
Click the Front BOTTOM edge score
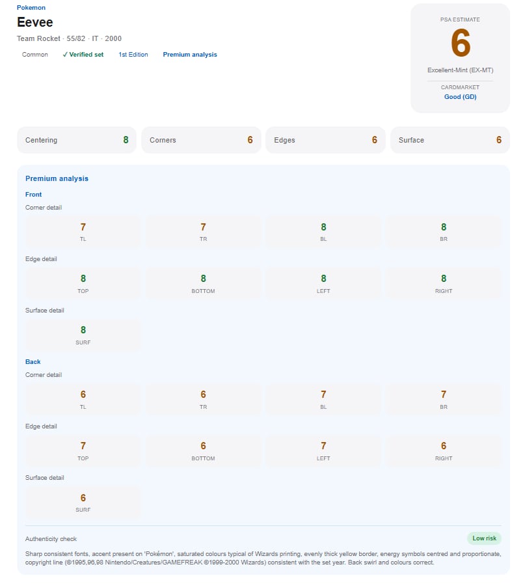(x=203, y=283)
